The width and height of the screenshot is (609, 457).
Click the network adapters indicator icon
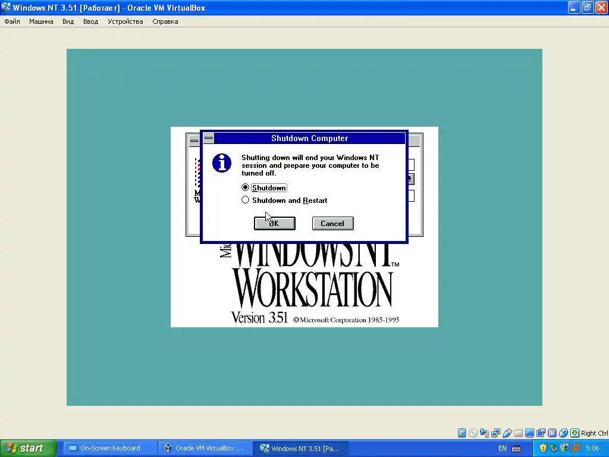495,433
